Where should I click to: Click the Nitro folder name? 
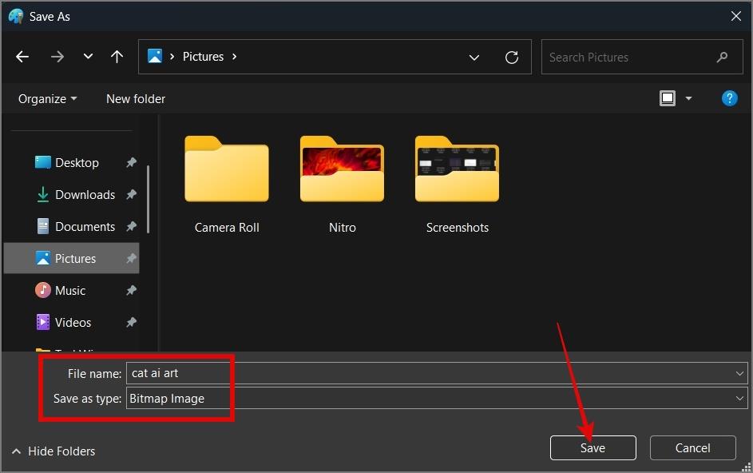pos(343,228)
